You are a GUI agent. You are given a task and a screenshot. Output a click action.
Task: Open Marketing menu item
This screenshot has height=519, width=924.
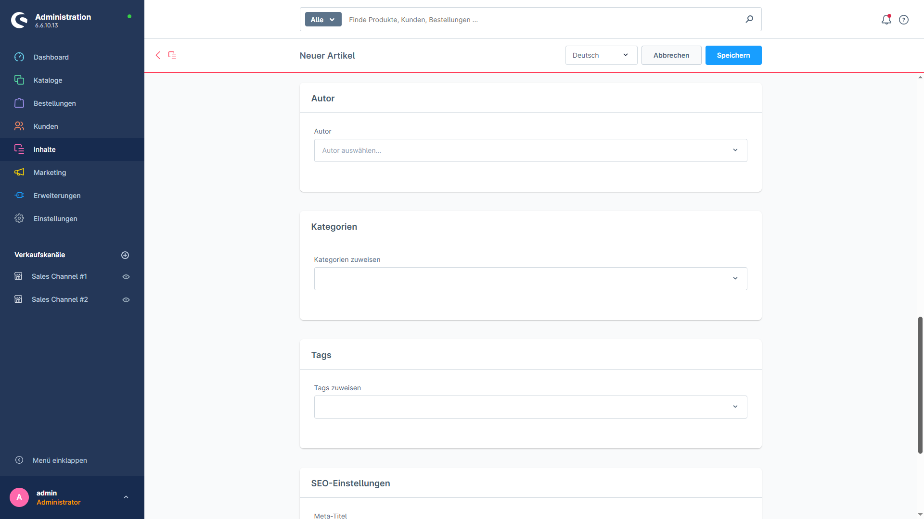72,173
